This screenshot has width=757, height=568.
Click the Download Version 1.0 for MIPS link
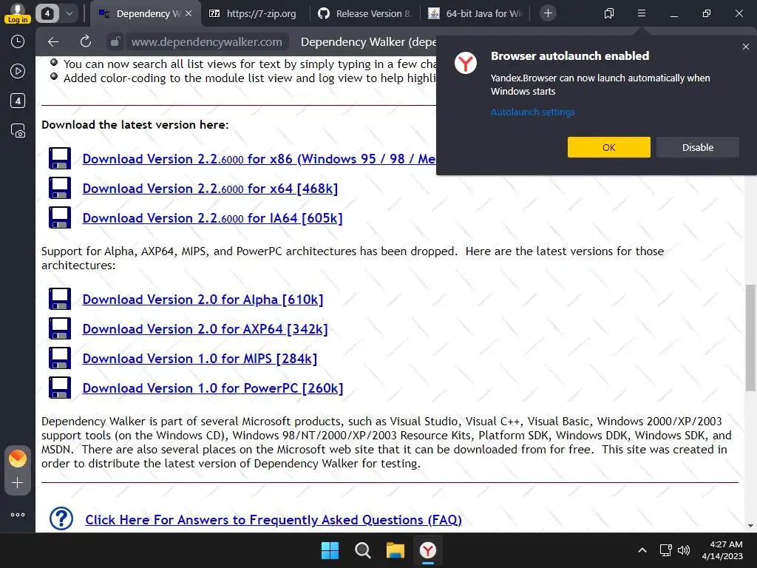pyautogui.click(x=200, y=359)
